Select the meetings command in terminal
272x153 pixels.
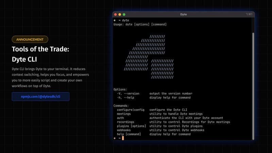point(124,114)
